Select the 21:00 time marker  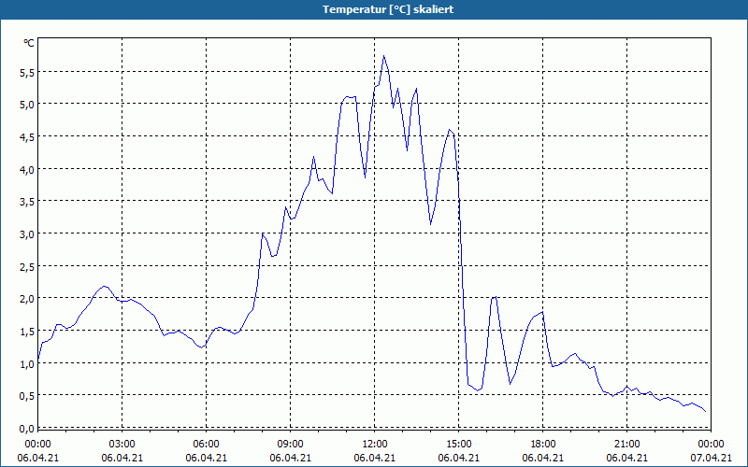(x=626, y=444)
